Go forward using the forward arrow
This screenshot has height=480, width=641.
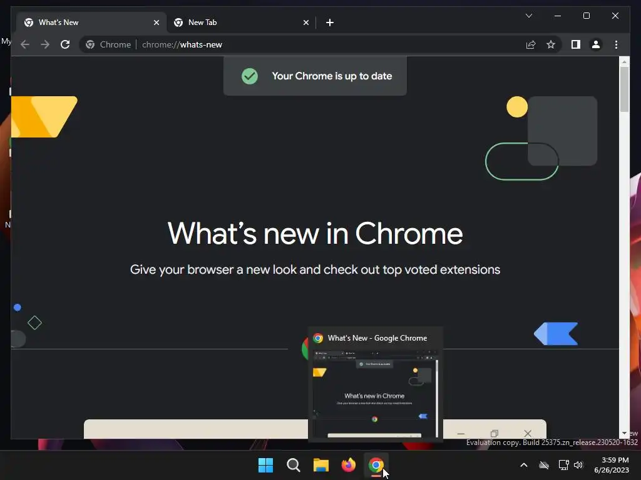45,44
